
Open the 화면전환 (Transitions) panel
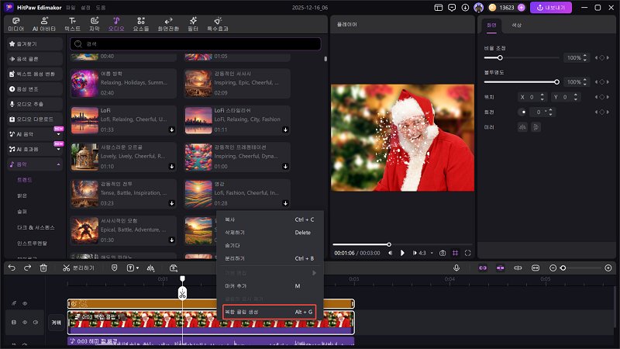[x=168, y=23]
